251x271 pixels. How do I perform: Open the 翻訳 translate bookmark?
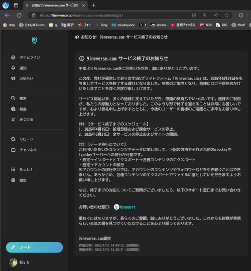[x=68, y=25]
